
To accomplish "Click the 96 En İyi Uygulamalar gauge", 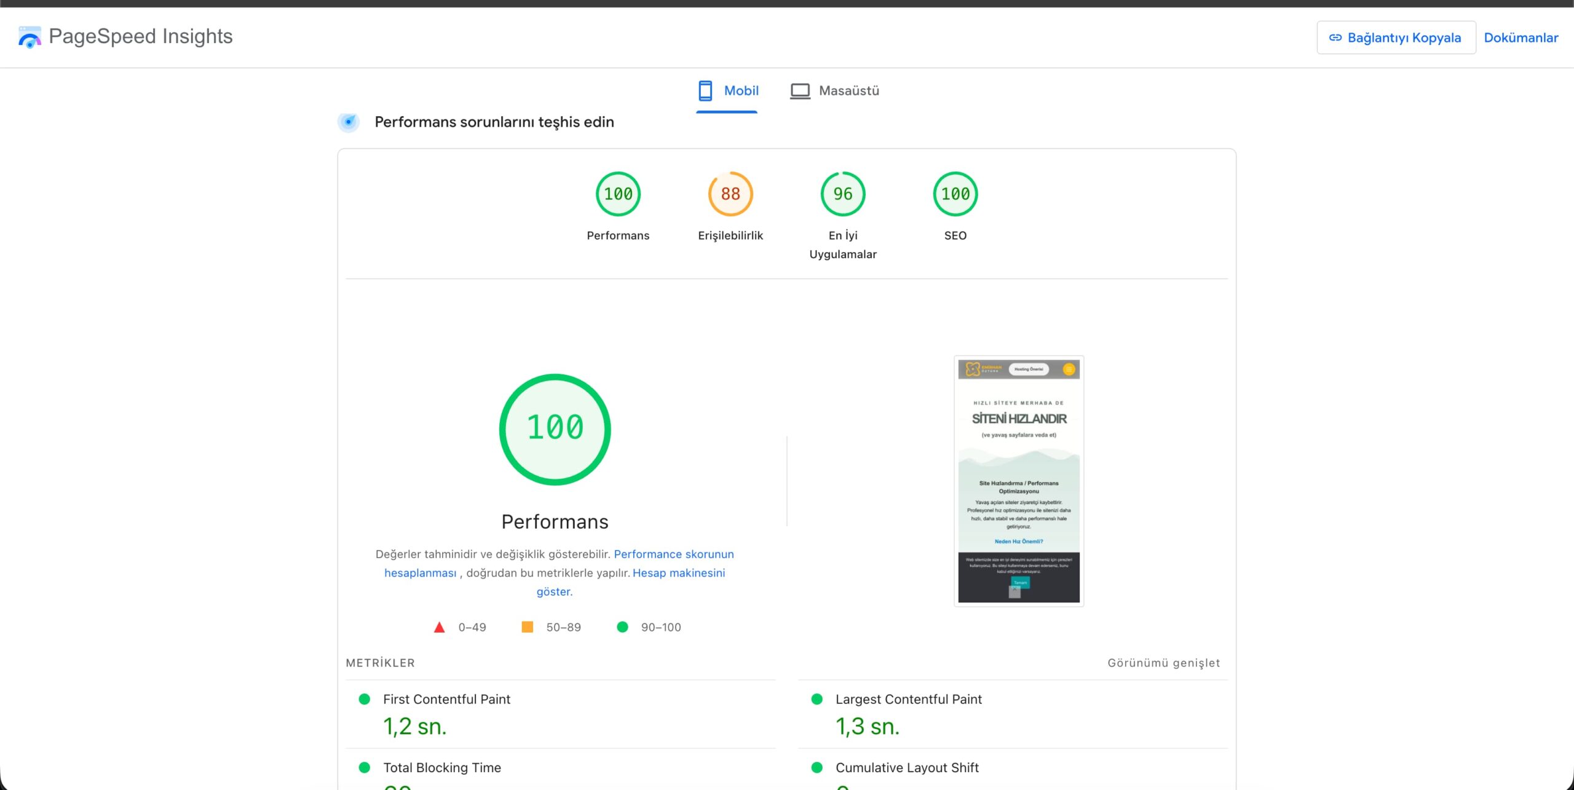I will click(843, 194).
